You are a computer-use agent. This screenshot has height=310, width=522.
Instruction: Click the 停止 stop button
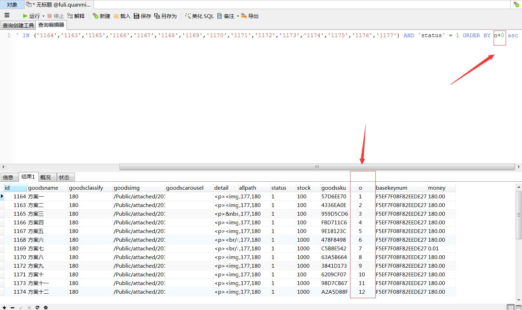(56, 16)
